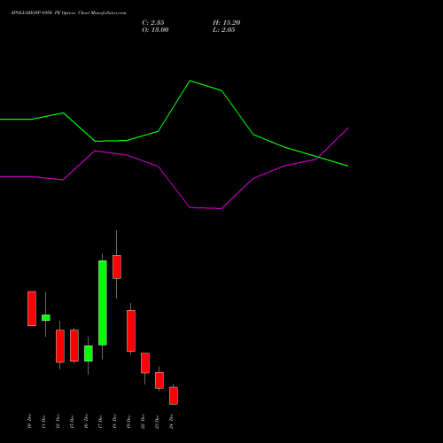Viewport: 443px width, 443px height.
Task: Select the red candlestick for 19 Dec
Action: tap(131, 330)
